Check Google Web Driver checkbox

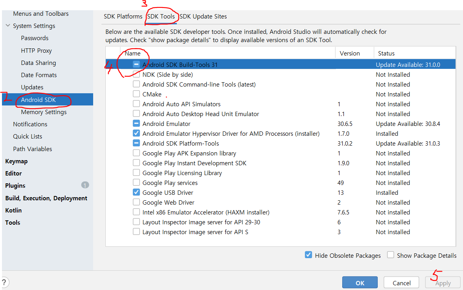point(136,202)
